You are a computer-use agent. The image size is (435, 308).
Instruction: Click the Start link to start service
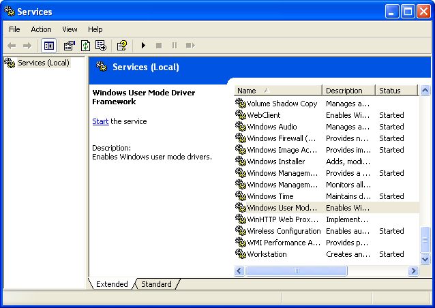tap(100, 121)
